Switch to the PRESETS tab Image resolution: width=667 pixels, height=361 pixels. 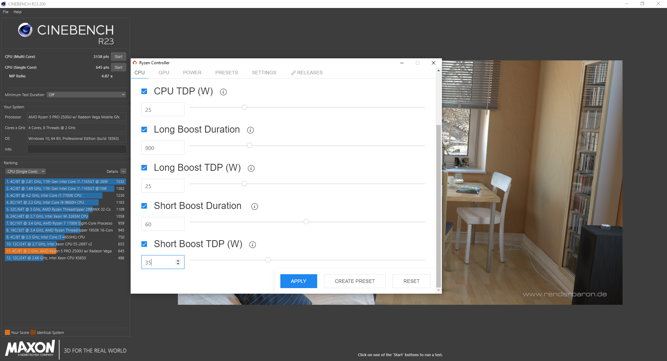(x=227, y=73)
